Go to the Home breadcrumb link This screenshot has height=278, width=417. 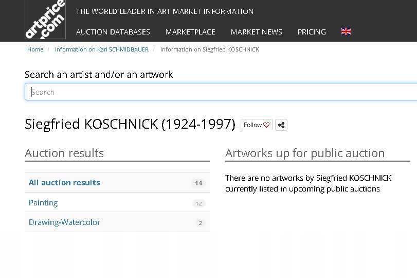35,49
